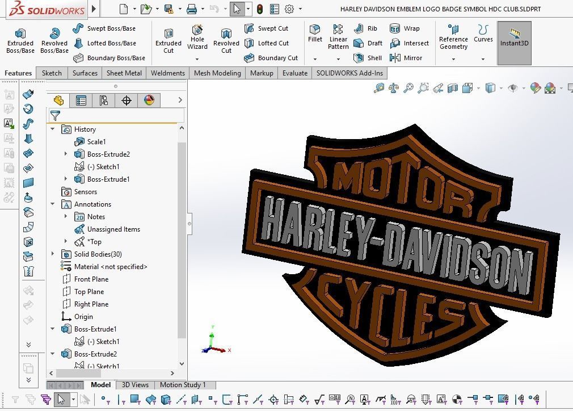
Task: Open Reference Geometry
Action: click(x=453, y=37)
